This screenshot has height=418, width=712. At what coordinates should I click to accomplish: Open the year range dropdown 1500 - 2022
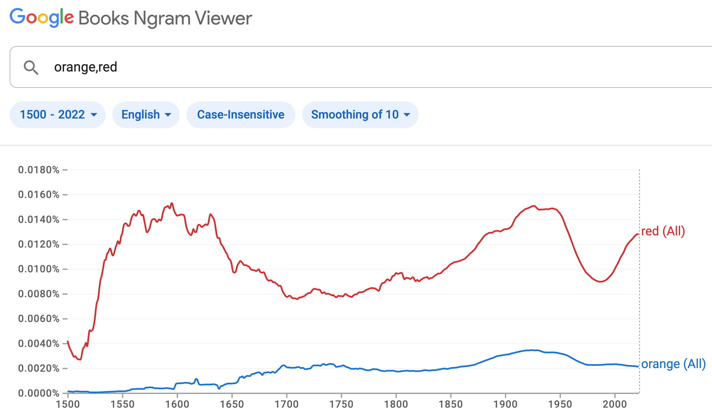(x=57, y=115)
